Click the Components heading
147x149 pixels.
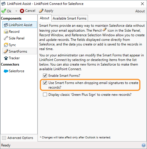click(x=11, y=18)
